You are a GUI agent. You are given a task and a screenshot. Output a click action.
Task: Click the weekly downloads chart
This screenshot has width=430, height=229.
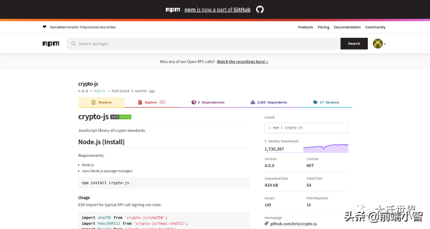pos(326,148)
